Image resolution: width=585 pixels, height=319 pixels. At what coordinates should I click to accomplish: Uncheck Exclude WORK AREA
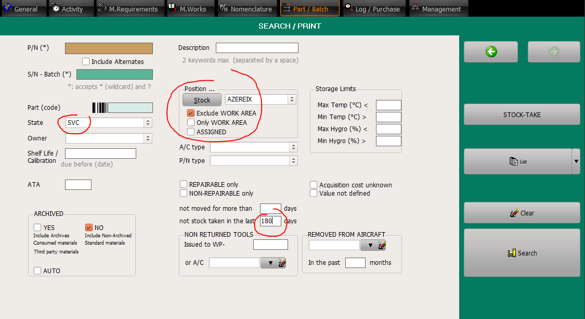[x=191, y=113]
